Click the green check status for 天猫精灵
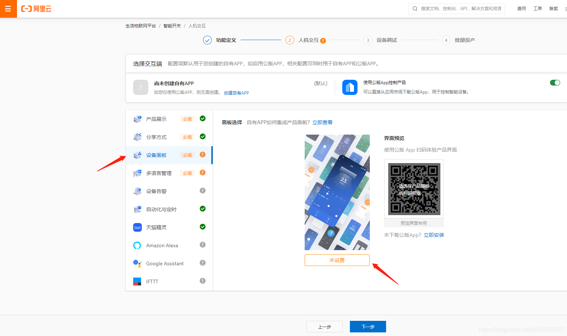 [203, 227]
